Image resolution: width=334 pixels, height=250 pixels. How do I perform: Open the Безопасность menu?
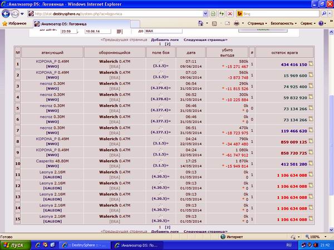(x=283, y=23)
